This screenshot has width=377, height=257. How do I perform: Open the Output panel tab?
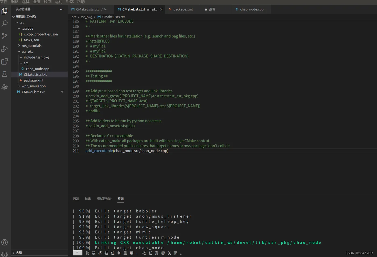(x=88, y=199)
